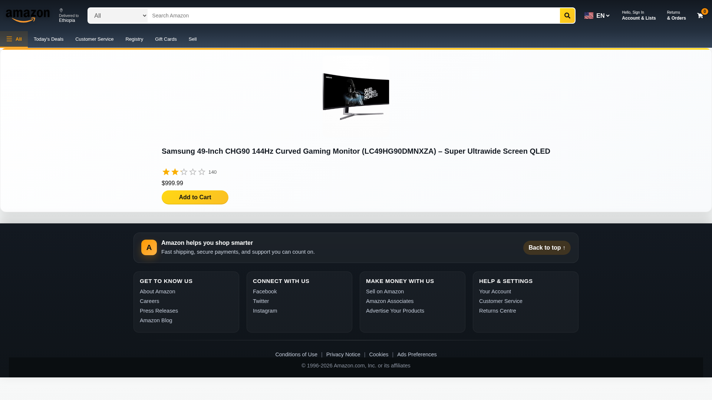
Task: Click the hamburger All menu icon
Action: [x=9, y=39]
